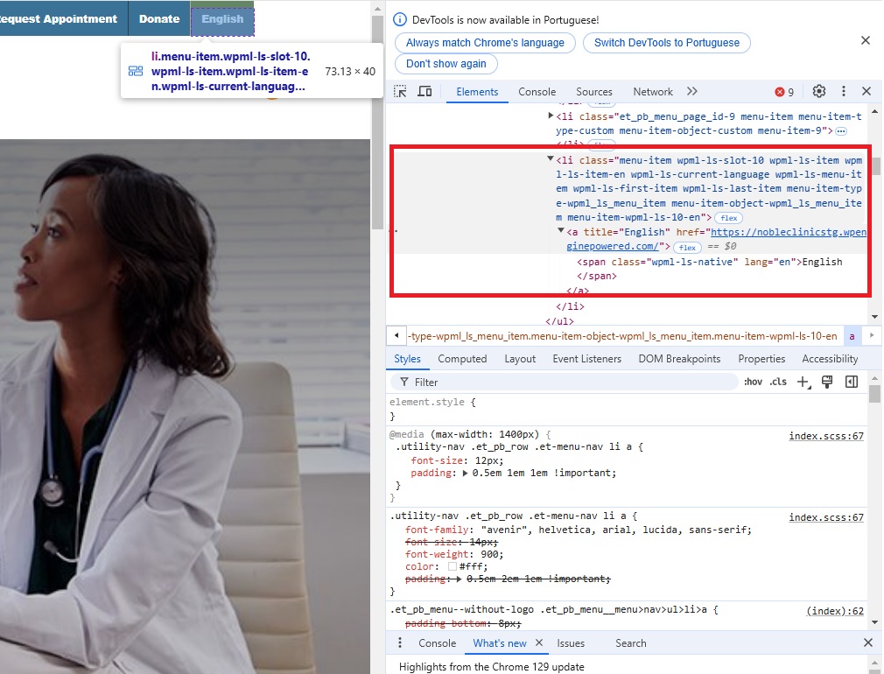
Task: Toggle element state with :hov
Action: click(x=753, y=382)
